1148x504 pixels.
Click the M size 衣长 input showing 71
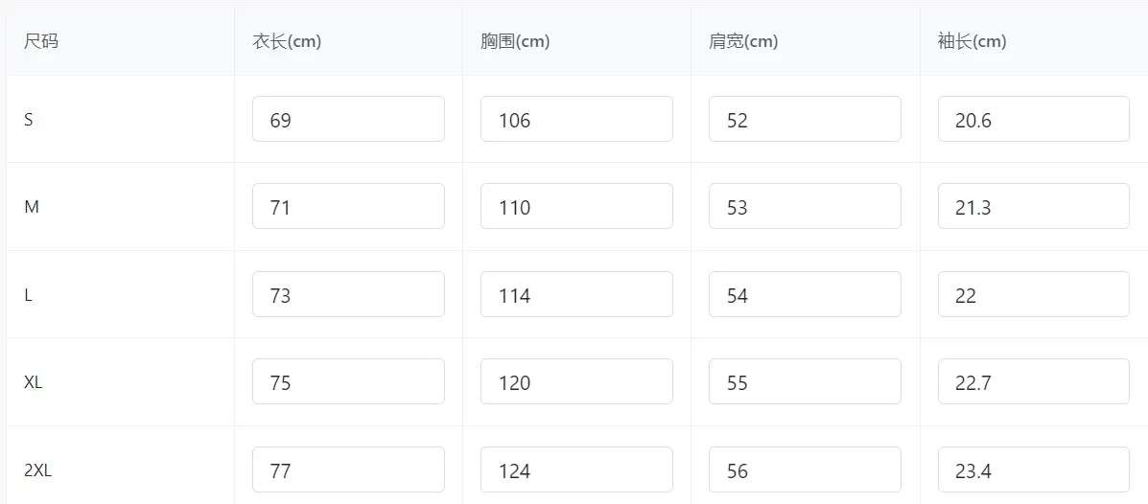coord(348,207)
